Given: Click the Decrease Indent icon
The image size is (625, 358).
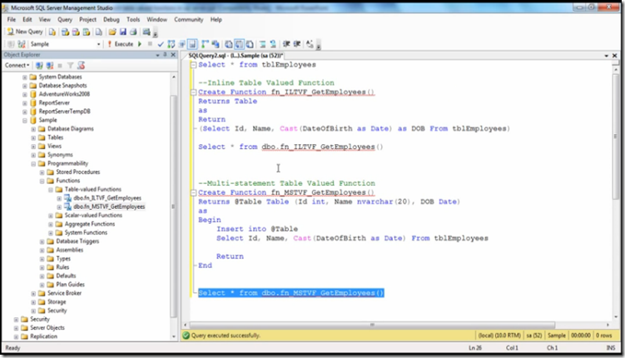Looking at the screenshot, I should pos(286,44).
